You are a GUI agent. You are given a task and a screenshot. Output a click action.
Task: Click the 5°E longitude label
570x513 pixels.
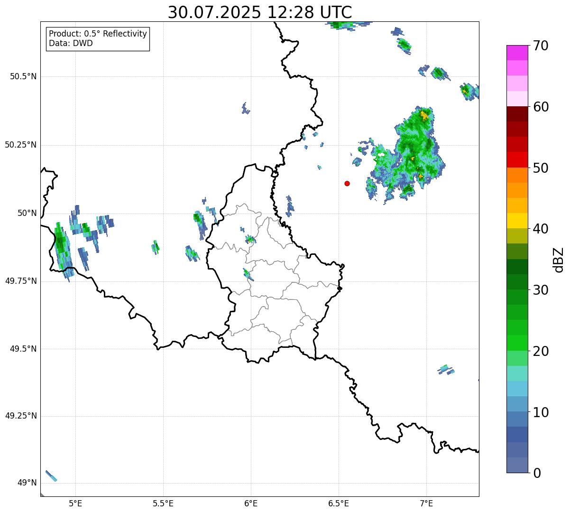[x=75, y=504]
